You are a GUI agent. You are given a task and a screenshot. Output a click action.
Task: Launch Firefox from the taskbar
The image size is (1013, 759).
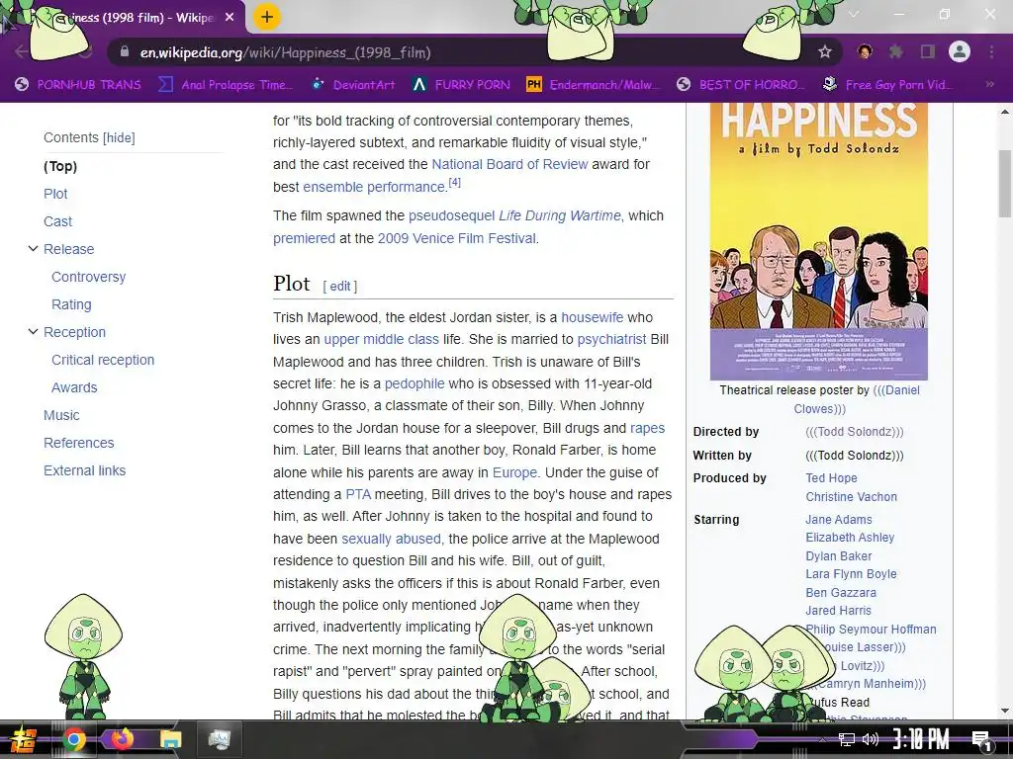122,739
